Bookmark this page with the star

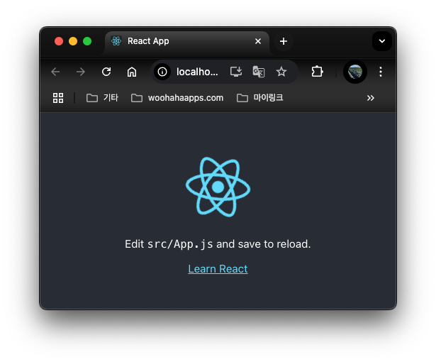click(x=281, y=72)
